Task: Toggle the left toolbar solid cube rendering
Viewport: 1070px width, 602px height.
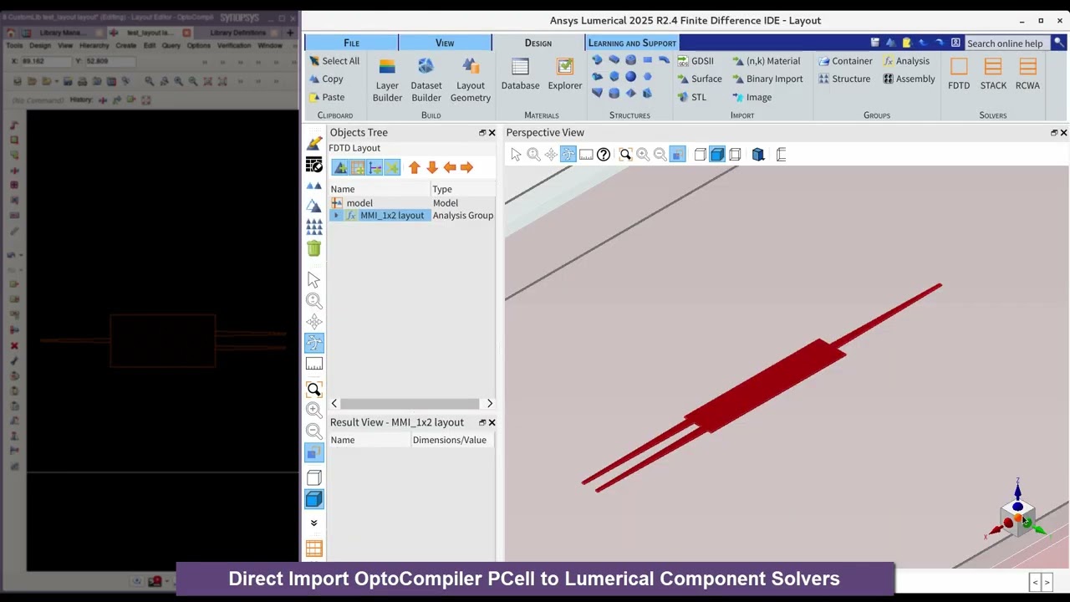Action: point(314,499)
